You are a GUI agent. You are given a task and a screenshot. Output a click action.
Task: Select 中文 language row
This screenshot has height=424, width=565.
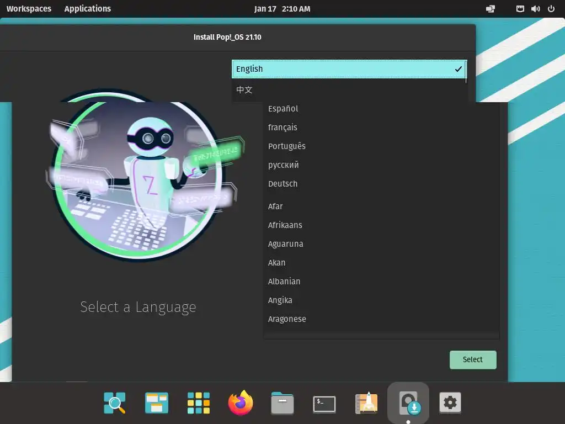coord(349,90)
